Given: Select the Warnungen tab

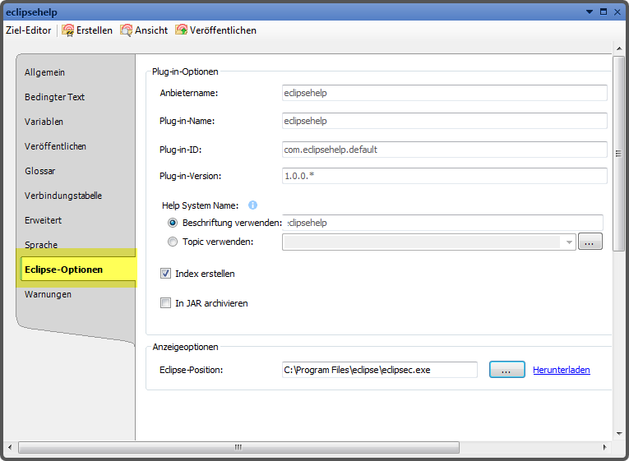Looking at the screenshot, I should pos(48,294).
